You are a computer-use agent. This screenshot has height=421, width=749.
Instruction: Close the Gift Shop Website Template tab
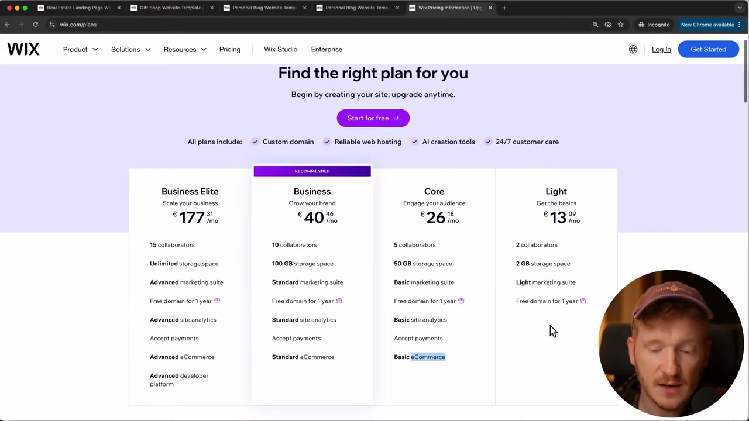pyautogui.click(x=211, y=8)
